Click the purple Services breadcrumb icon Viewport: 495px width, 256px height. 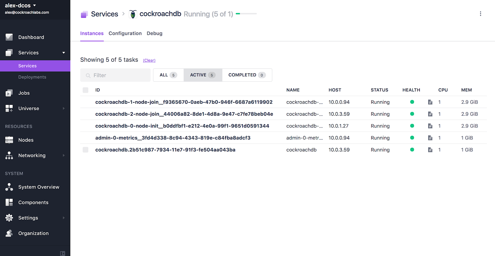(x=84, y=14)
